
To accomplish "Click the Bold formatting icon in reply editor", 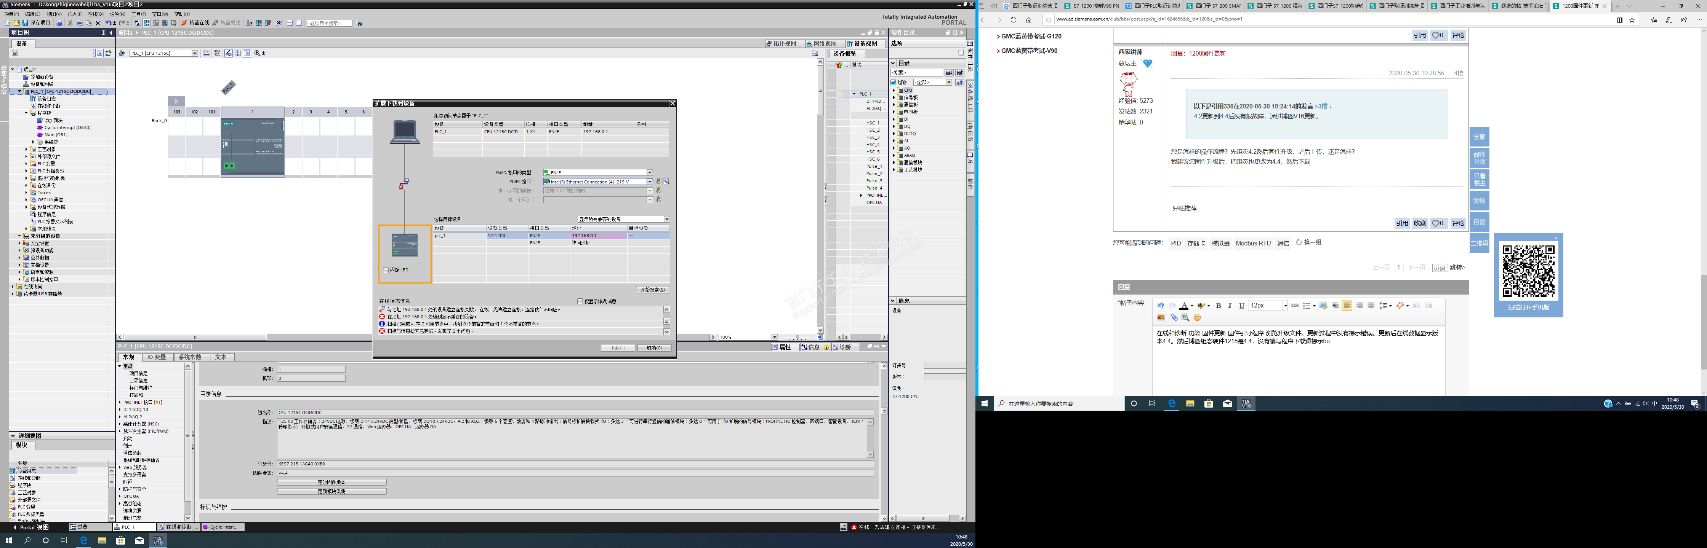I will (x=1218, y=306).
